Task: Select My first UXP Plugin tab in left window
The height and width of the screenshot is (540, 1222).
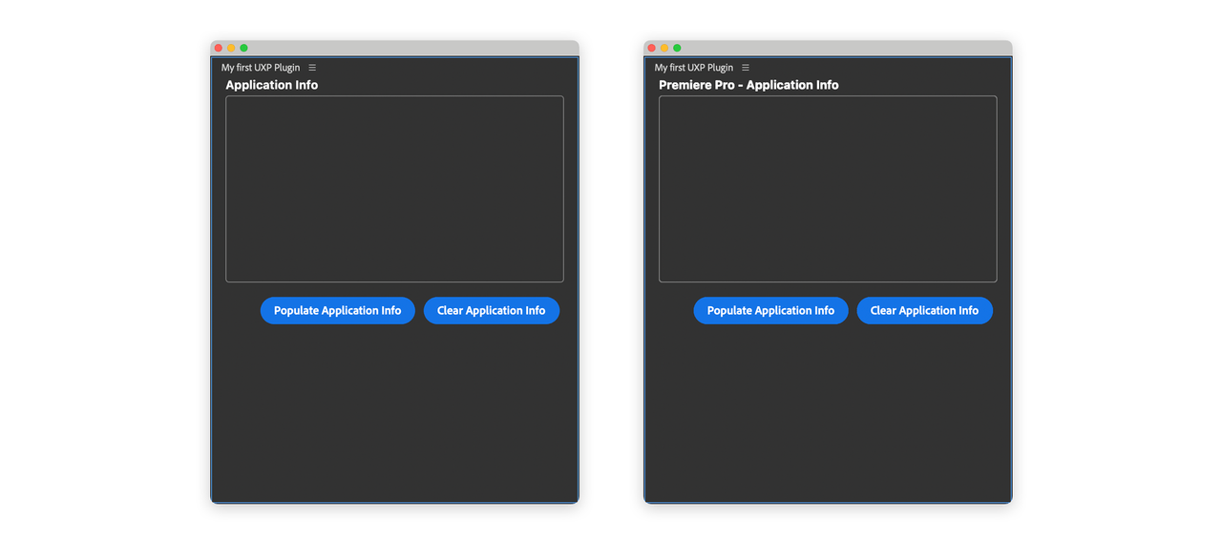Action: [261, 68]
